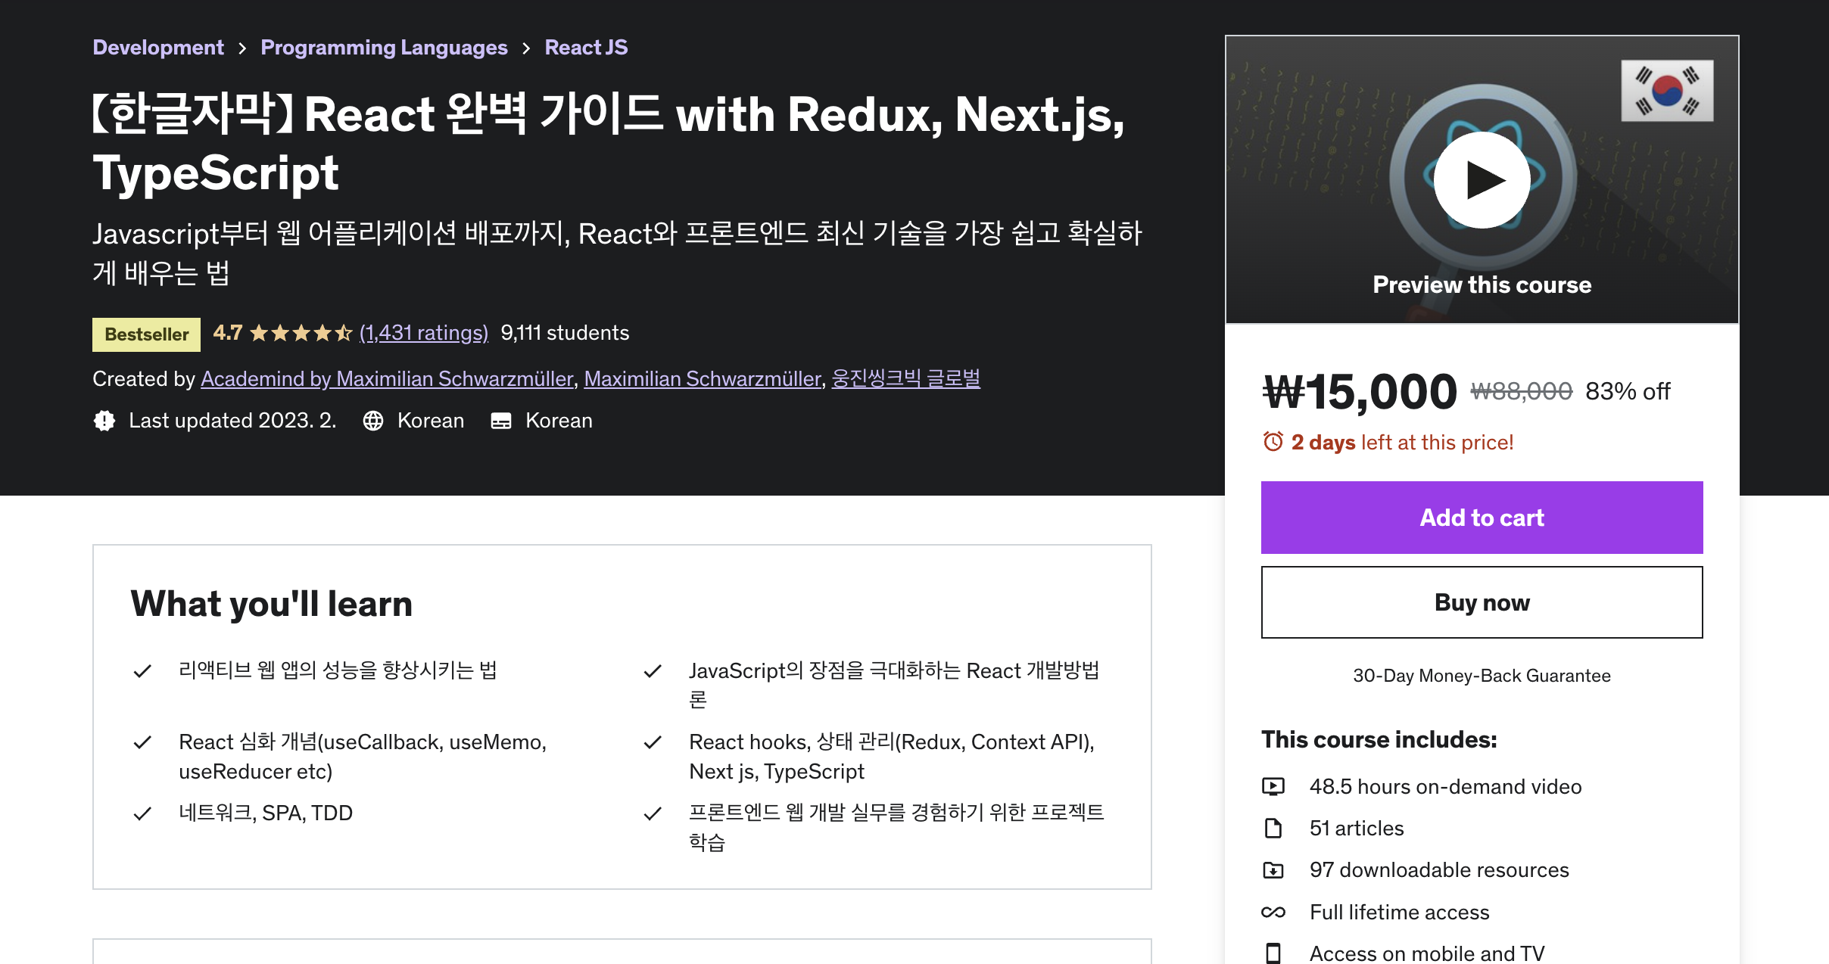Click the 리액티브 웹 앱의 성능을 learning item
1829x964 pixels.
[x=338, y=671]
